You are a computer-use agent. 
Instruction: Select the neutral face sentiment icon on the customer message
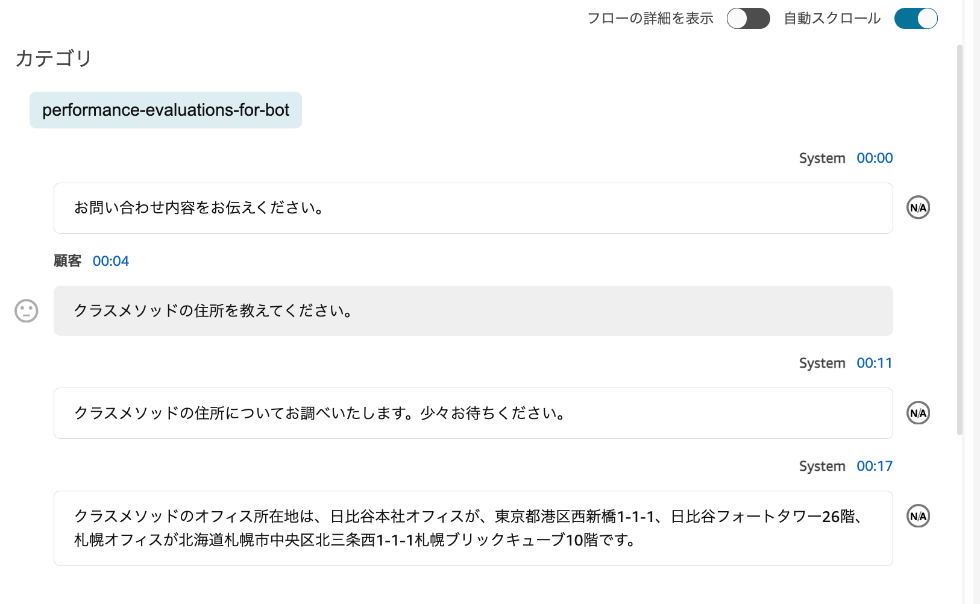(x=25, y=311)
